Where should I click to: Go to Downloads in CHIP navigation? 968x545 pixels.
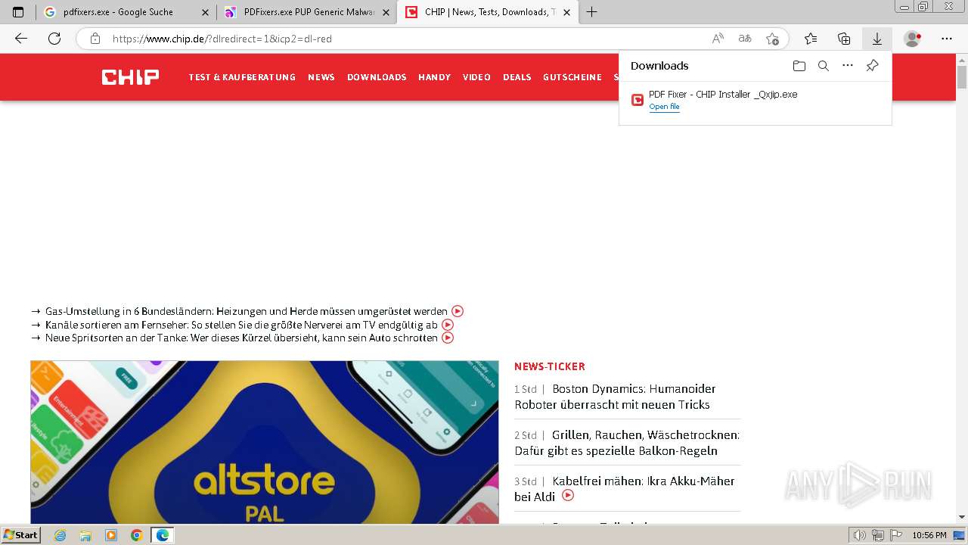377,77
